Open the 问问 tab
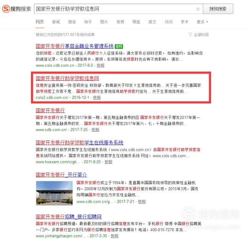Screen dimensions: 249x240 pos(169,22)
